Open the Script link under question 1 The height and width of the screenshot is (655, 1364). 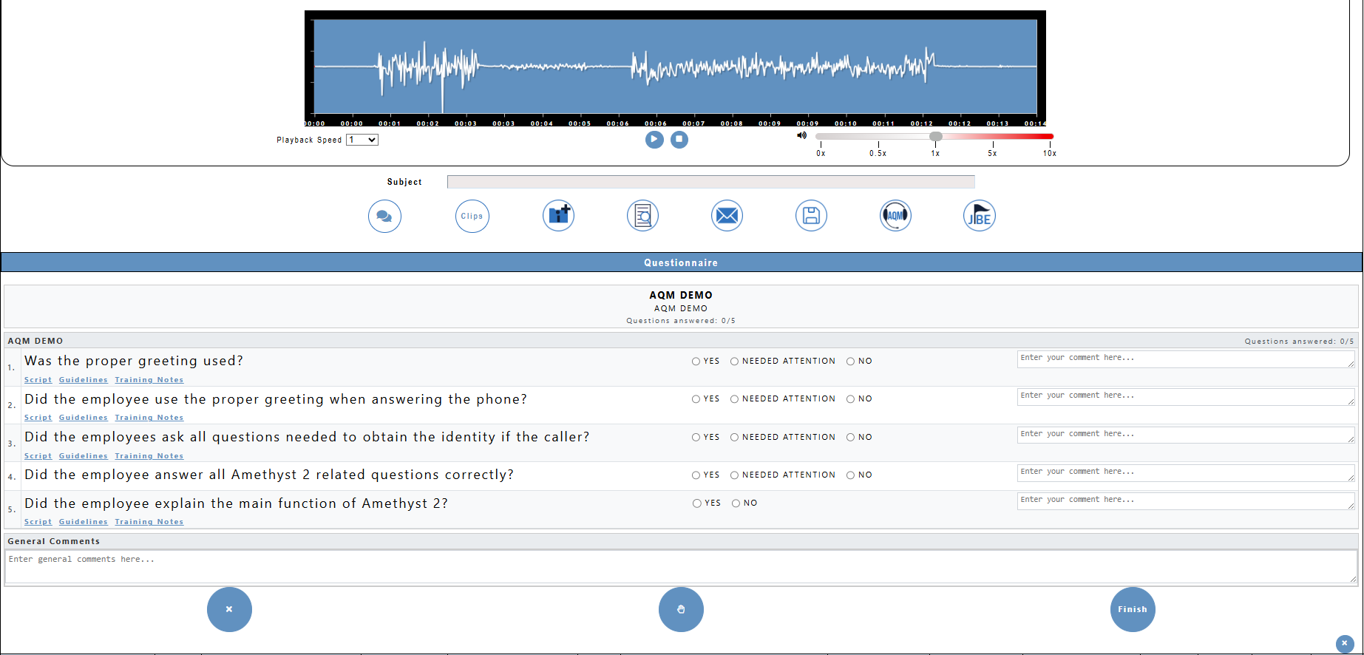click(38, 380)
